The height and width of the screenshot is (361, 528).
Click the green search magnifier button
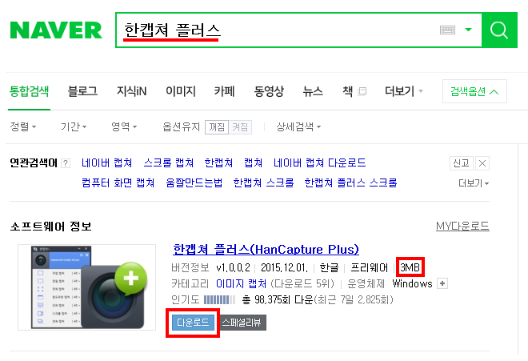point(499,30)
